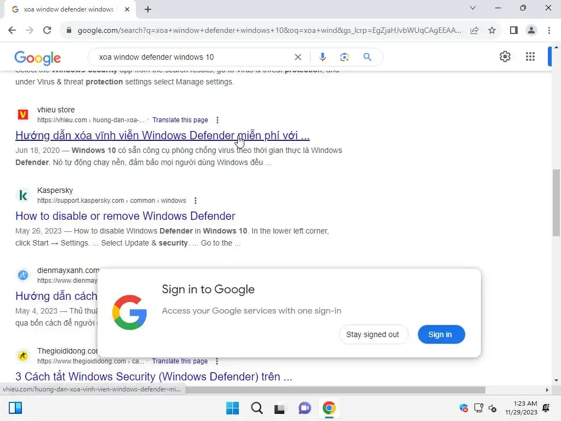Reload the current page

point(47,30)
